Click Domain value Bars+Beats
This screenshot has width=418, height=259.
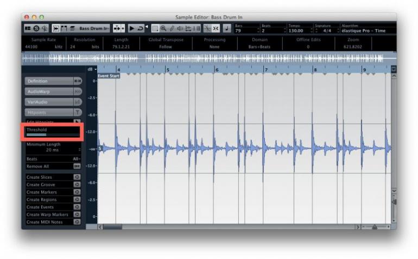point(259,47)
